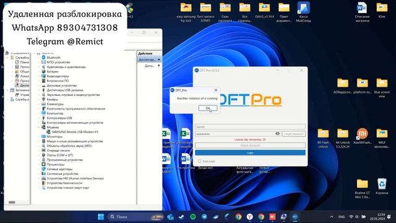Viewport: 396px width, 223px height.
Task: Expand the Клавиатуры category
Action: tap(39, 104)
